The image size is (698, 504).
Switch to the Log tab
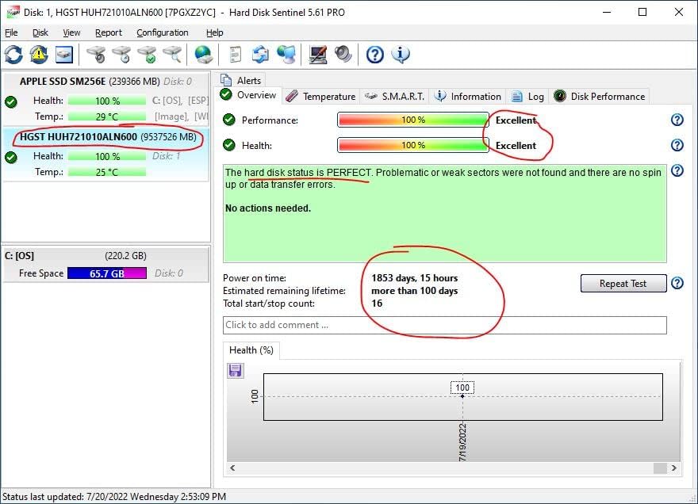527,97
